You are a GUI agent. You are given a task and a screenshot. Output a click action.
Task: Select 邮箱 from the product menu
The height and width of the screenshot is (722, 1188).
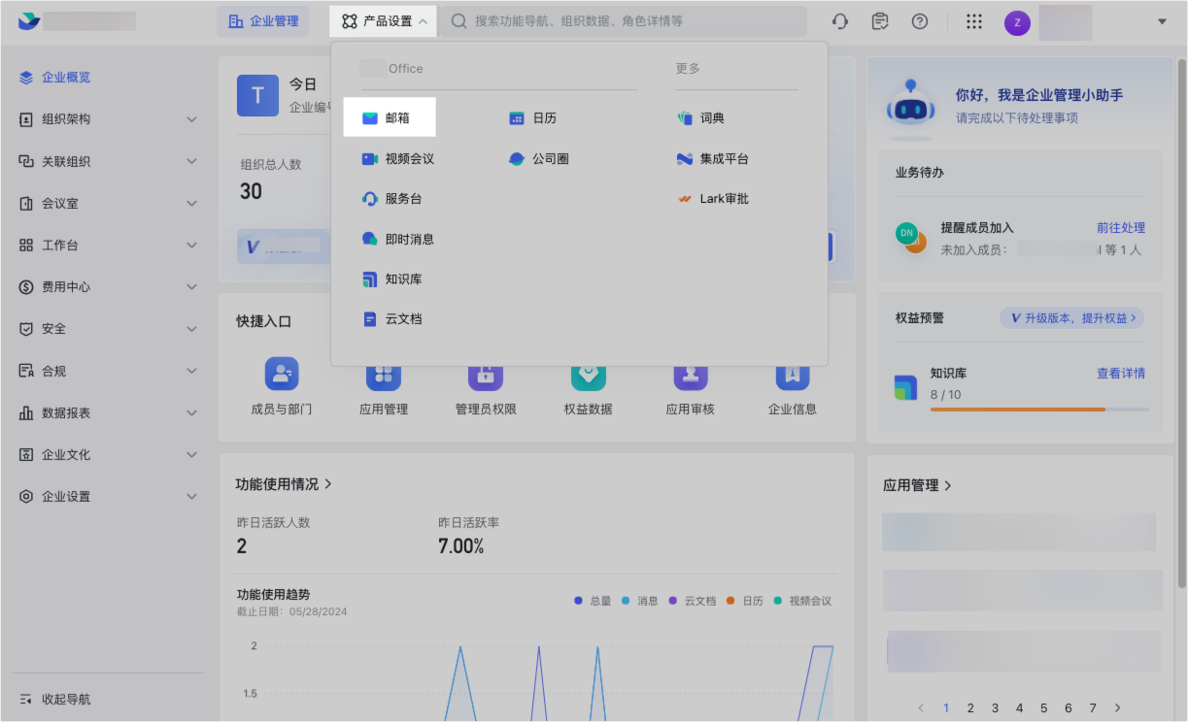[x=390, y=117]
